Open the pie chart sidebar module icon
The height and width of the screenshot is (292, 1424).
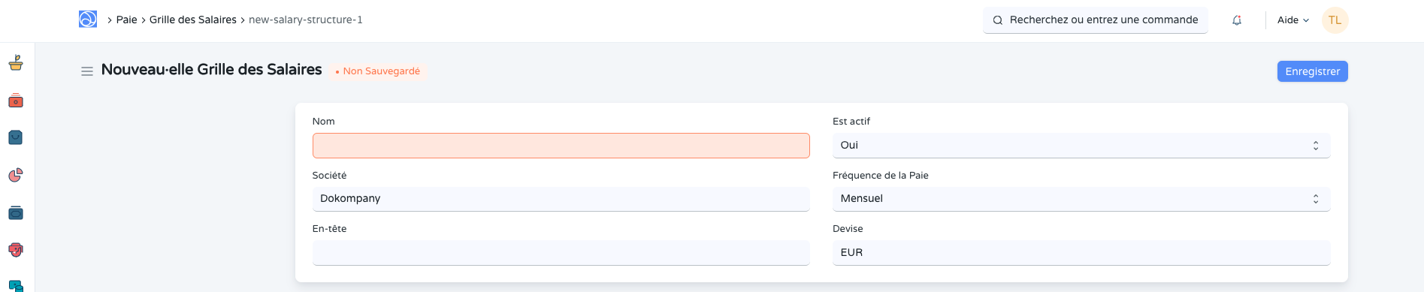tap(16, 175)
